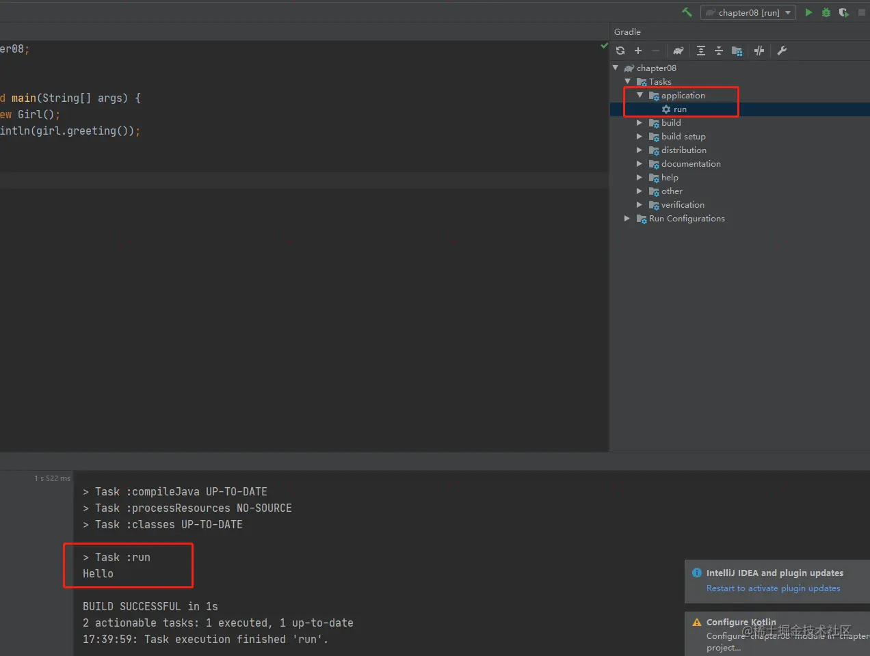The width and height of the screenshot is (870, 656).
Task: Expand all nodes in Gradle tree
Action: tap(701, 51)
